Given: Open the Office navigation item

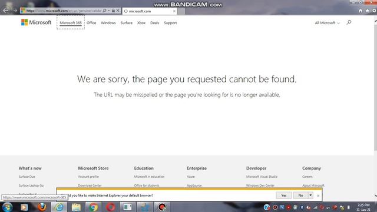Looking at the screenshot, I should click(91, 23).
